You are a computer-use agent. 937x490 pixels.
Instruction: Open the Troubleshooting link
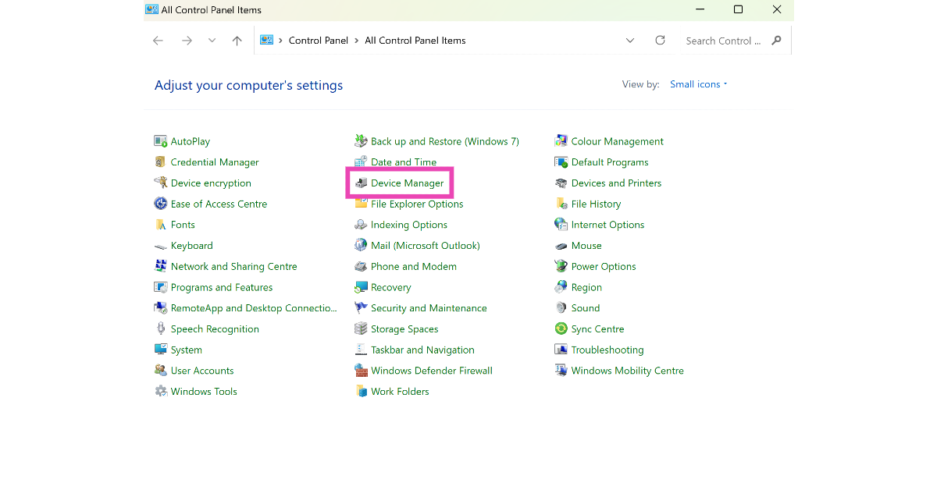[607, 350]
